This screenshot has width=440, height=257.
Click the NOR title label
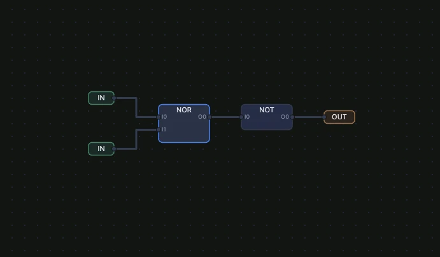pos(184,110)
